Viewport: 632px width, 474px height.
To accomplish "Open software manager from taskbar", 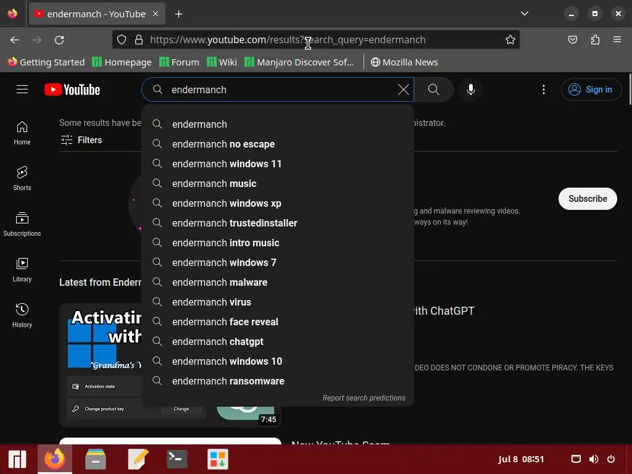I will (218, 459).
